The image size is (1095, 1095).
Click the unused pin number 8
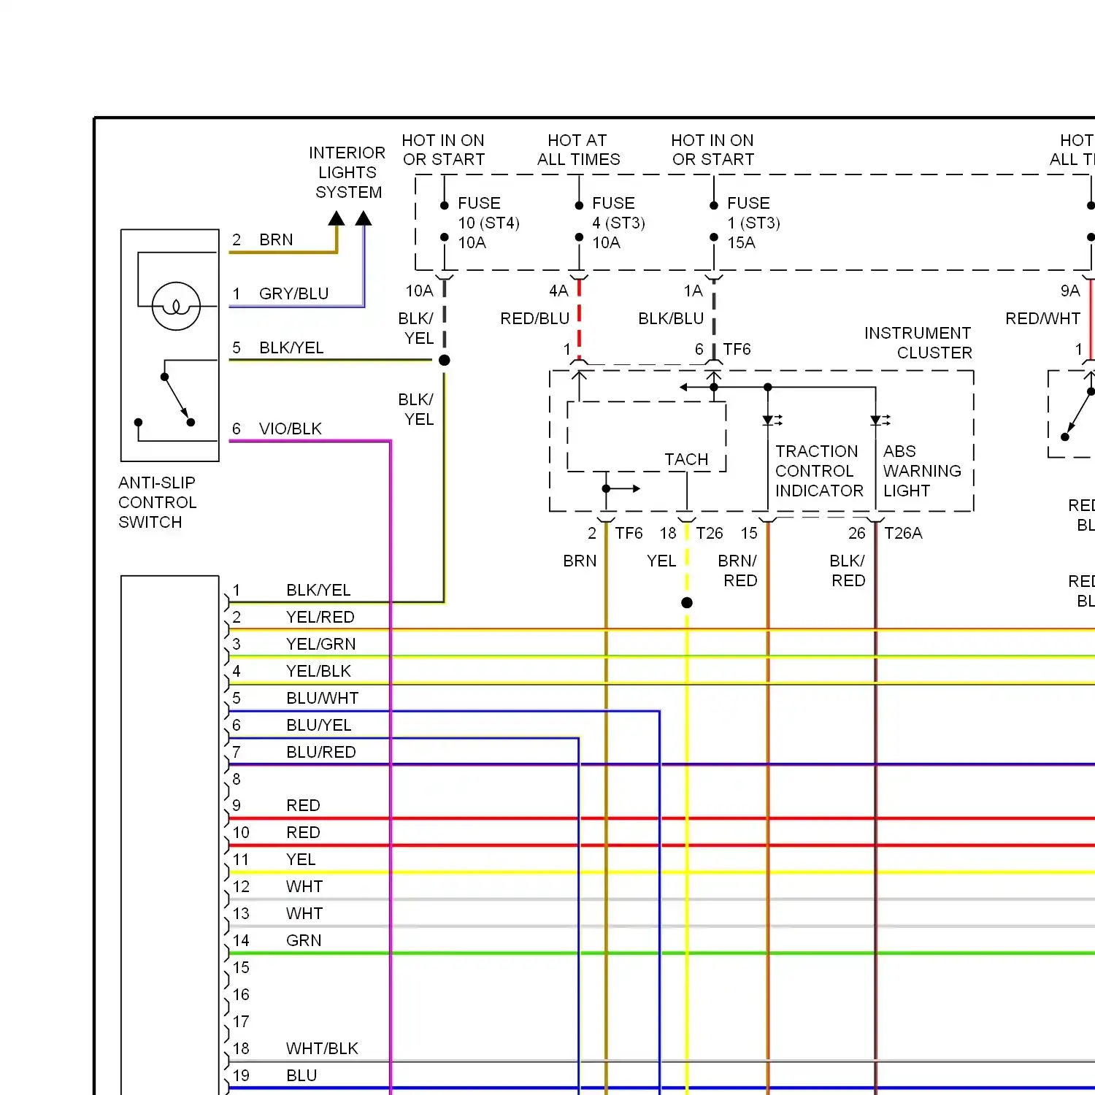tap(237, 779)
